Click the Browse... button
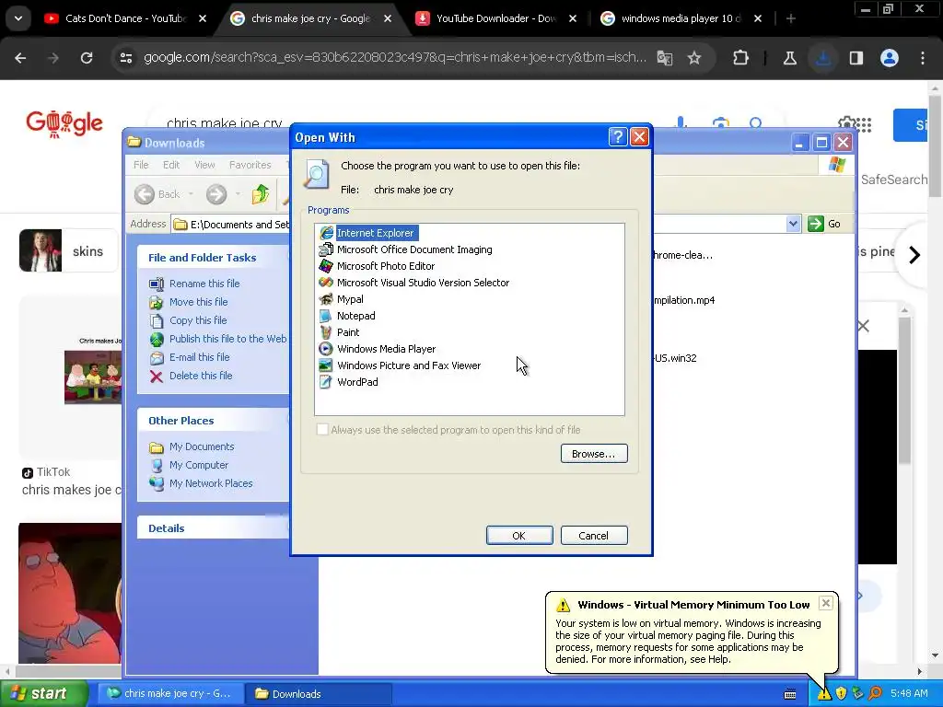The width and height of the screenshot is (943, 707). point(594,453)
